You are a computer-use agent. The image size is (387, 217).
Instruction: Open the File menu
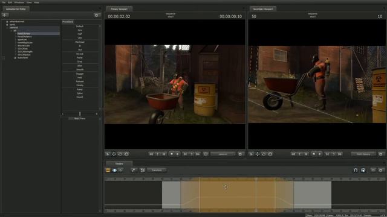click(4, 2)
